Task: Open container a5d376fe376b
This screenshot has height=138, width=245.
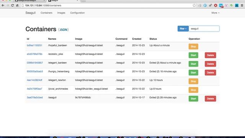Action: click(34, 54)
